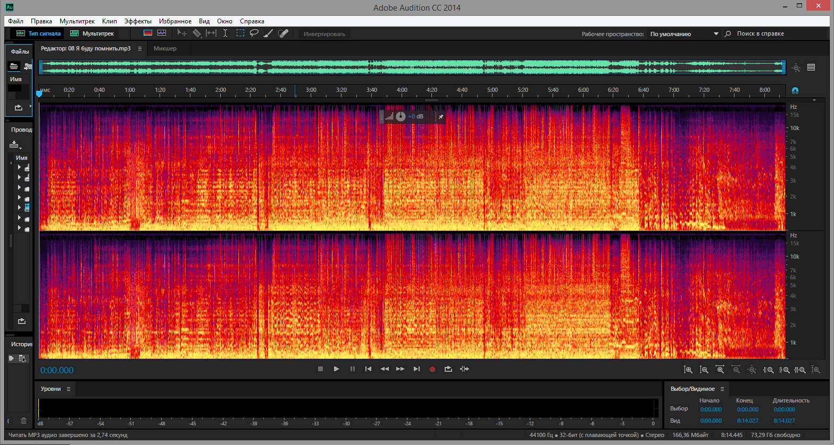Click the headphones icon on timeline

click(795, 90)
